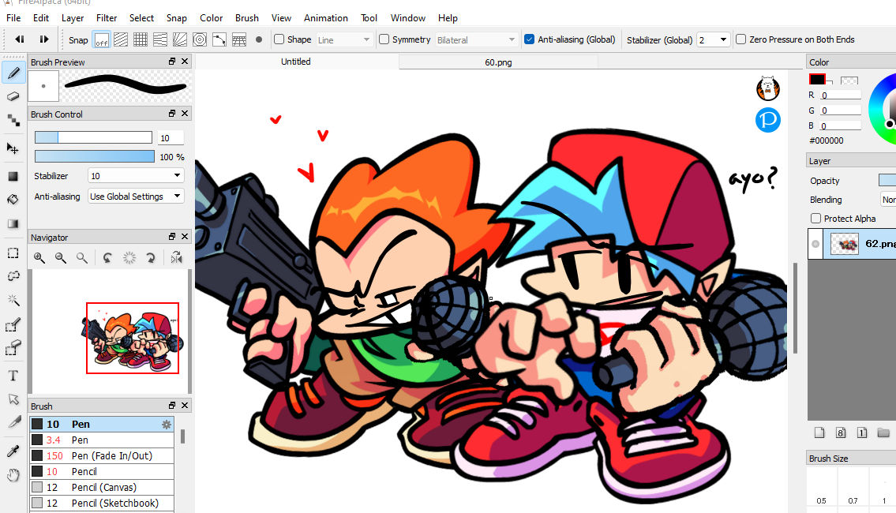Open Stabilizer (Global) value dropdown
Screen dimensions: 896x513
click(x=713, y=40)
